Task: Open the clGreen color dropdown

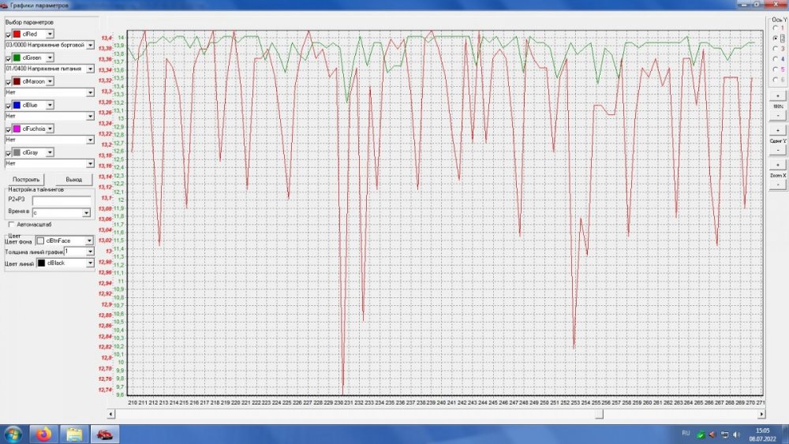Action: coord(50,58)
